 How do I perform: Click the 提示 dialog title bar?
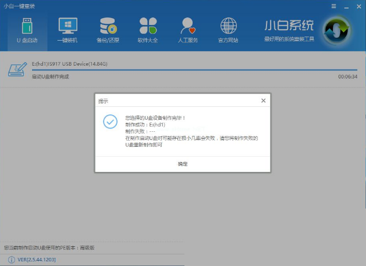pyautogui.click(x=175, y=100)
